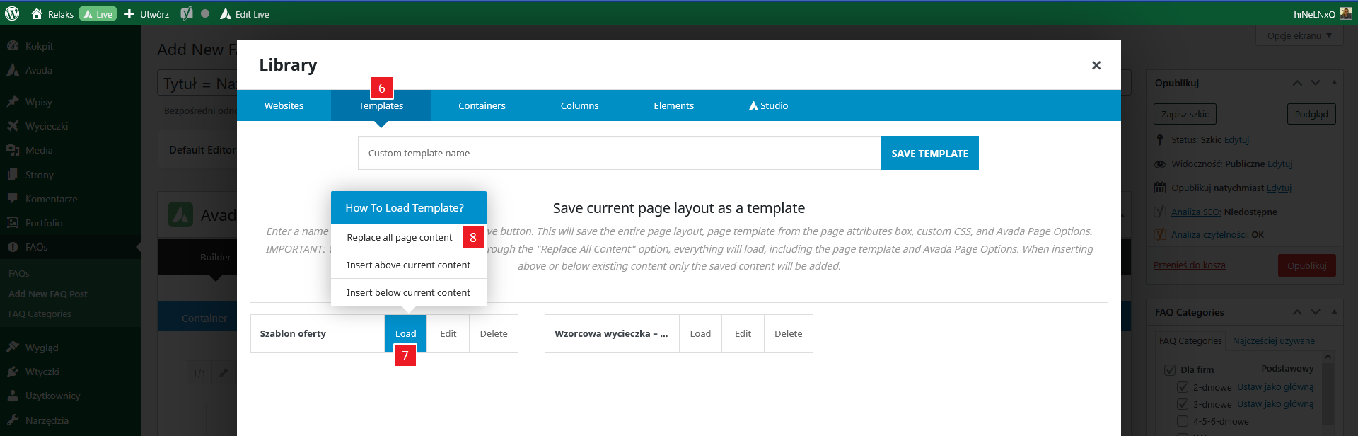Click the SAVE TEMPLATE button
Viewport: 1358px width, 436px height.
[x=929, y=153]
